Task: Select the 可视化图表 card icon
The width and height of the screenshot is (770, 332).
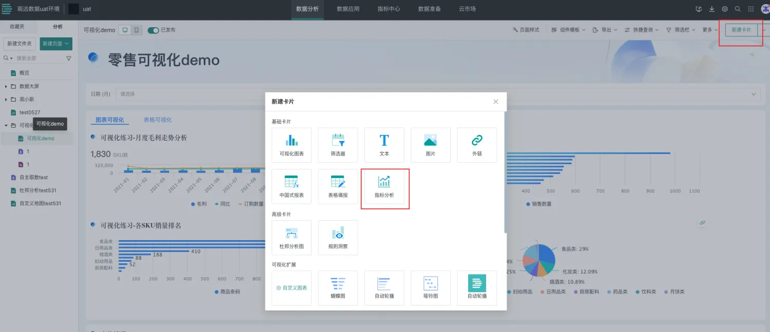Action: (x=292, y=145)
